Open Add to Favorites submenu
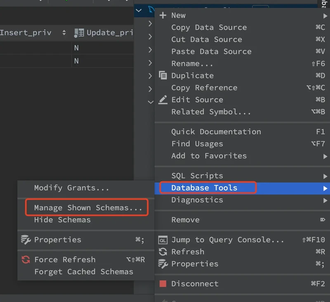Screen dimensions: 330x302 pyautogui.click(x=209, y=156)
